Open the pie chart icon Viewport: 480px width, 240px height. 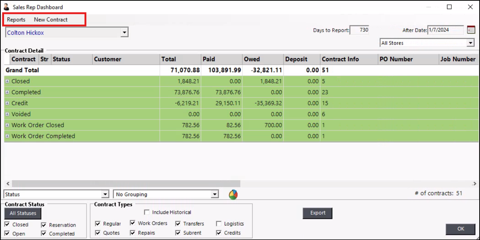(233, 195)
